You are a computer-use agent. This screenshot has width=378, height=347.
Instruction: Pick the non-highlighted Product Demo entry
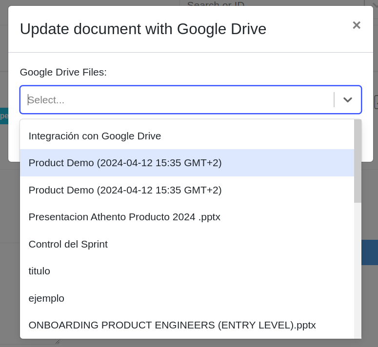pyautogui.click(x=125, y=190)
